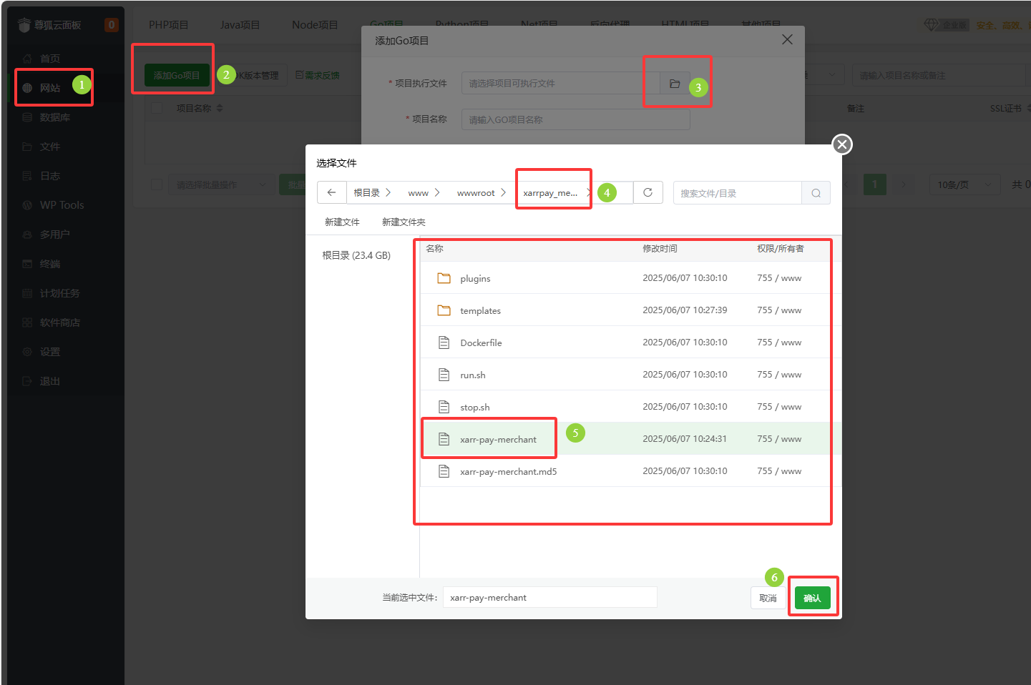Close file selection dialog with round X
The width and height of the screenshot is (1031, 685).
click(x=842, y=144)
